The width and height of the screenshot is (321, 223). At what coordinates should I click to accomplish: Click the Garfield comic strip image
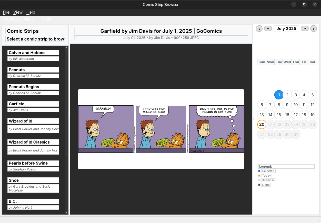(x=161, y=129)
